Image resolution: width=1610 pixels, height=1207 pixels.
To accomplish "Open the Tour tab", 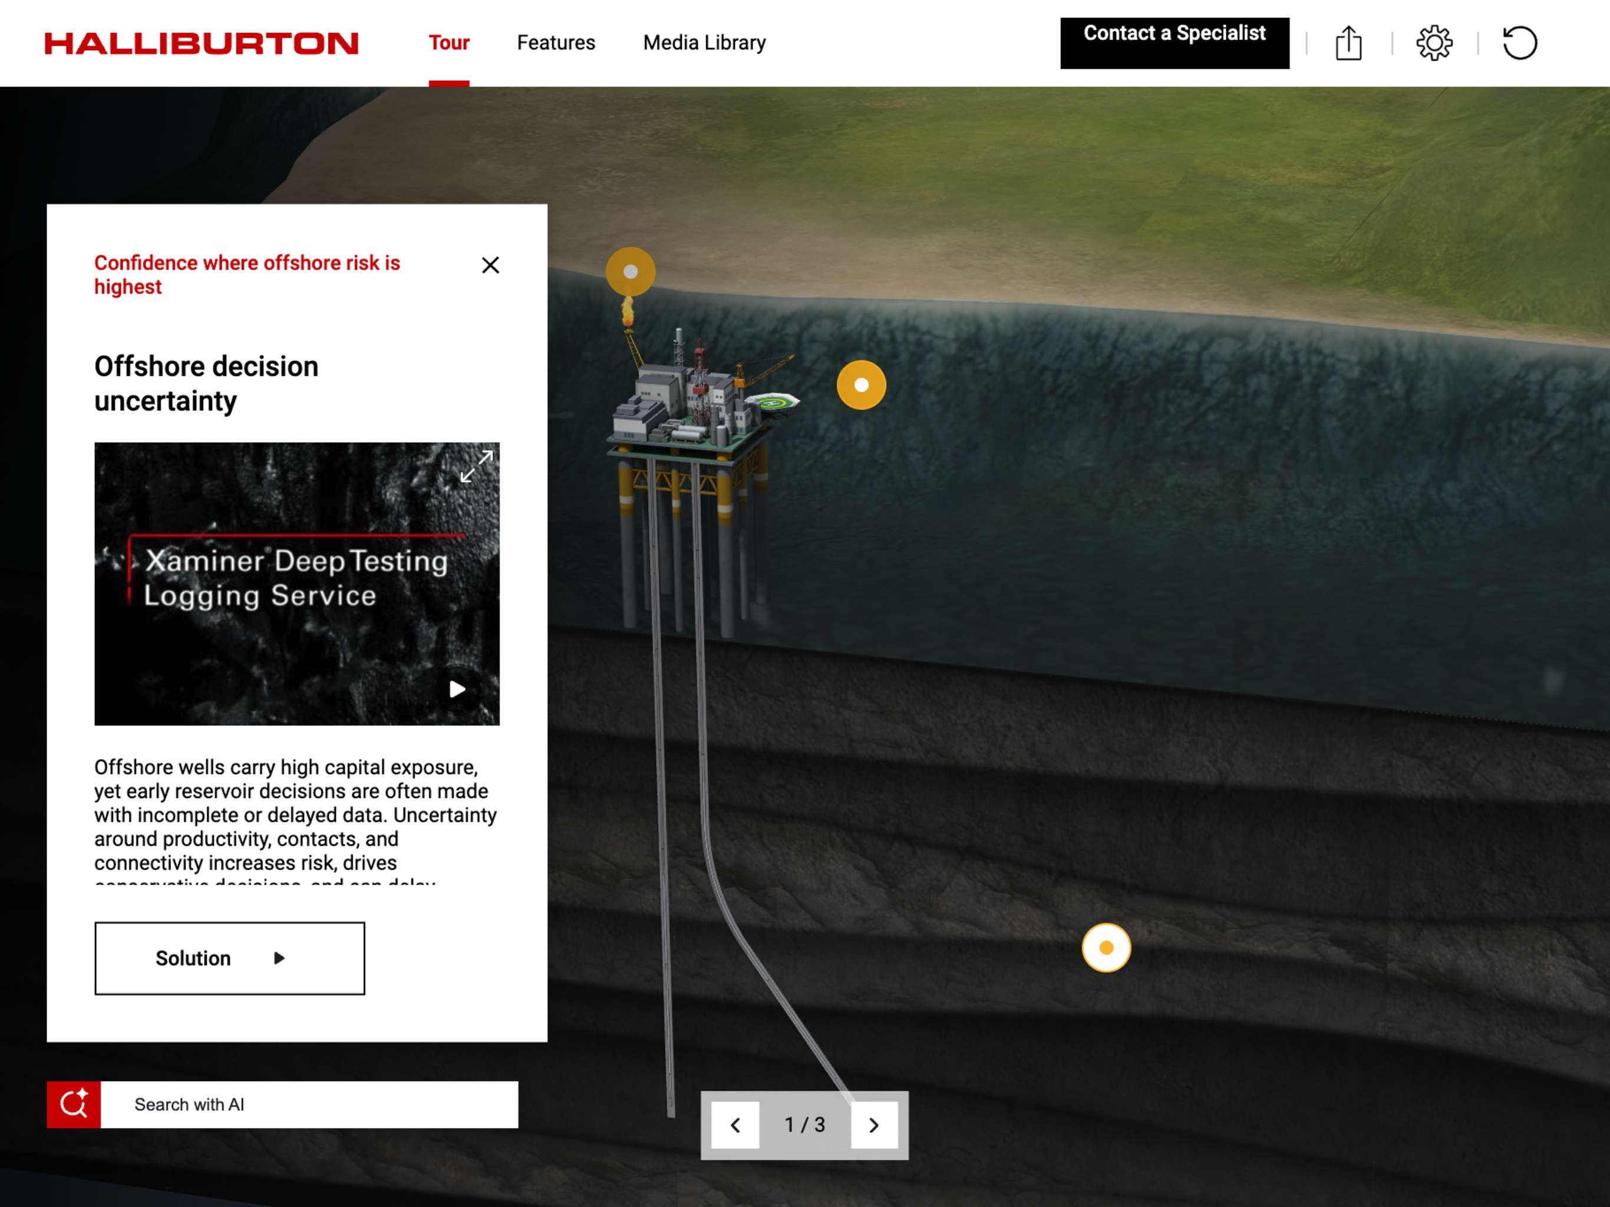I will 449,43.
